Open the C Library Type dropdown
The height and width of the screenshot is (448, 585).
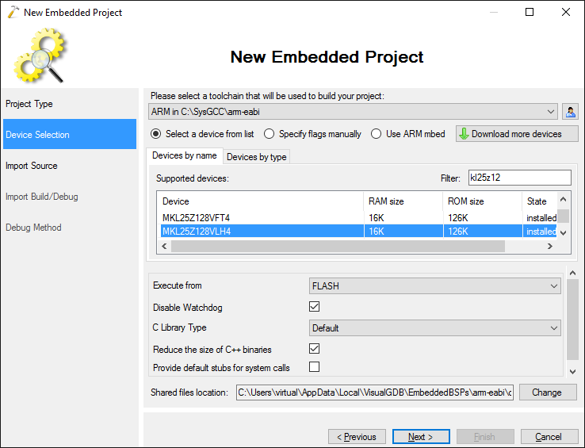pyautogui.click(x=434, y=327)
